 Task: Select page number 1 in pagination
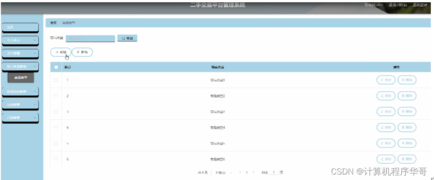(247, 173)
